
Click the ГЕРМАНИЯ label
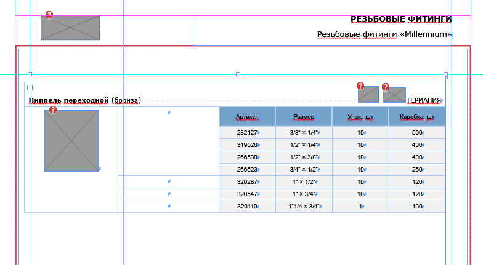pyautogui.click(x=424, y=101)
